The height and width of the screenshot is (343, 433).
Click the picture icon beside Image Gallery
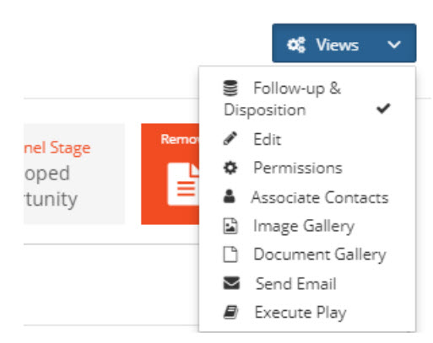230,226
